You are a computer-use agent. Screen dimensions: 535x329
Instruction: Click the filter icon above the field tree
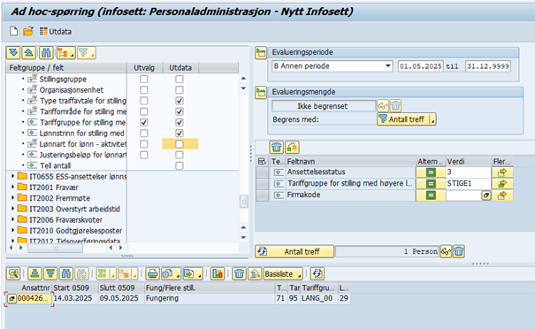(86, 53)
